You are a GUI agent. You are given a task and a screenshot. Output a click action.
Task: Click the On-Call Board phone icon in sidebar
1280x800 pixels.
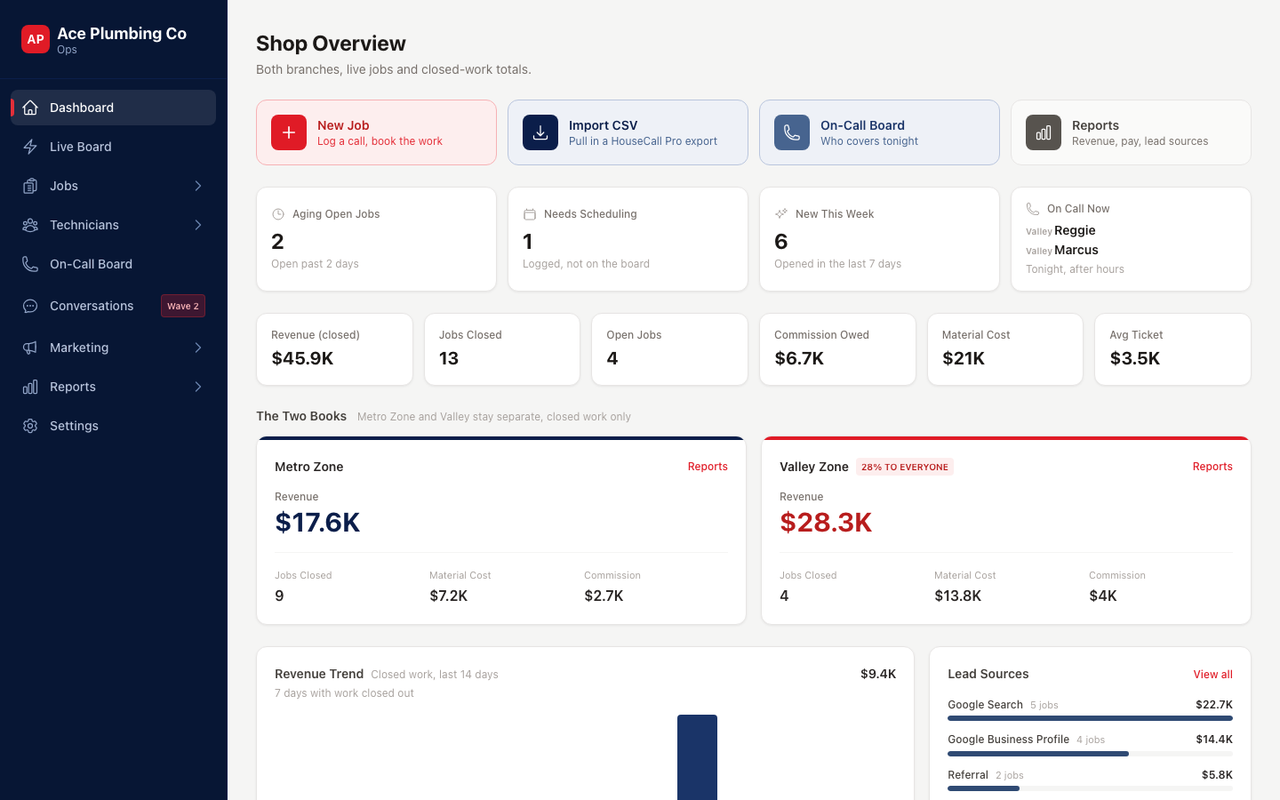30,264
